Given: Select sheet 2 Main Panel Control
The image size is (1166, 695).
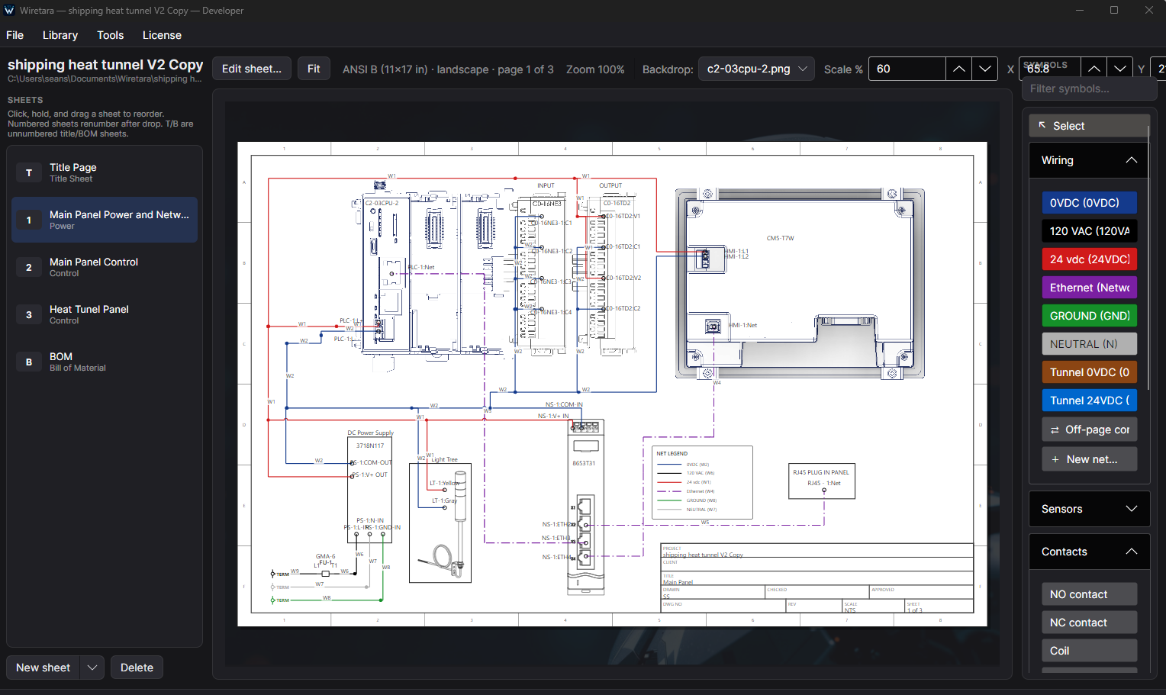Looking at the screenshot, I should pos(105,267).
